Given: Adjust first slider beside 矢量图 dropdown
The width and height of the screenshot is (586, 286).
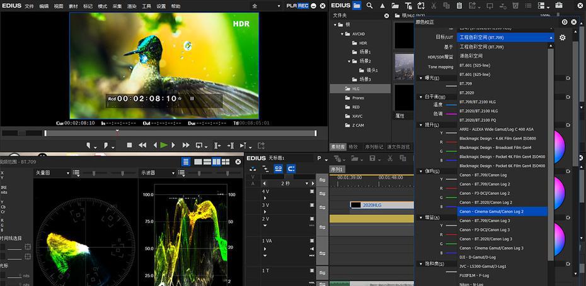Looking at the screenshot, I should tap(94, 173).
